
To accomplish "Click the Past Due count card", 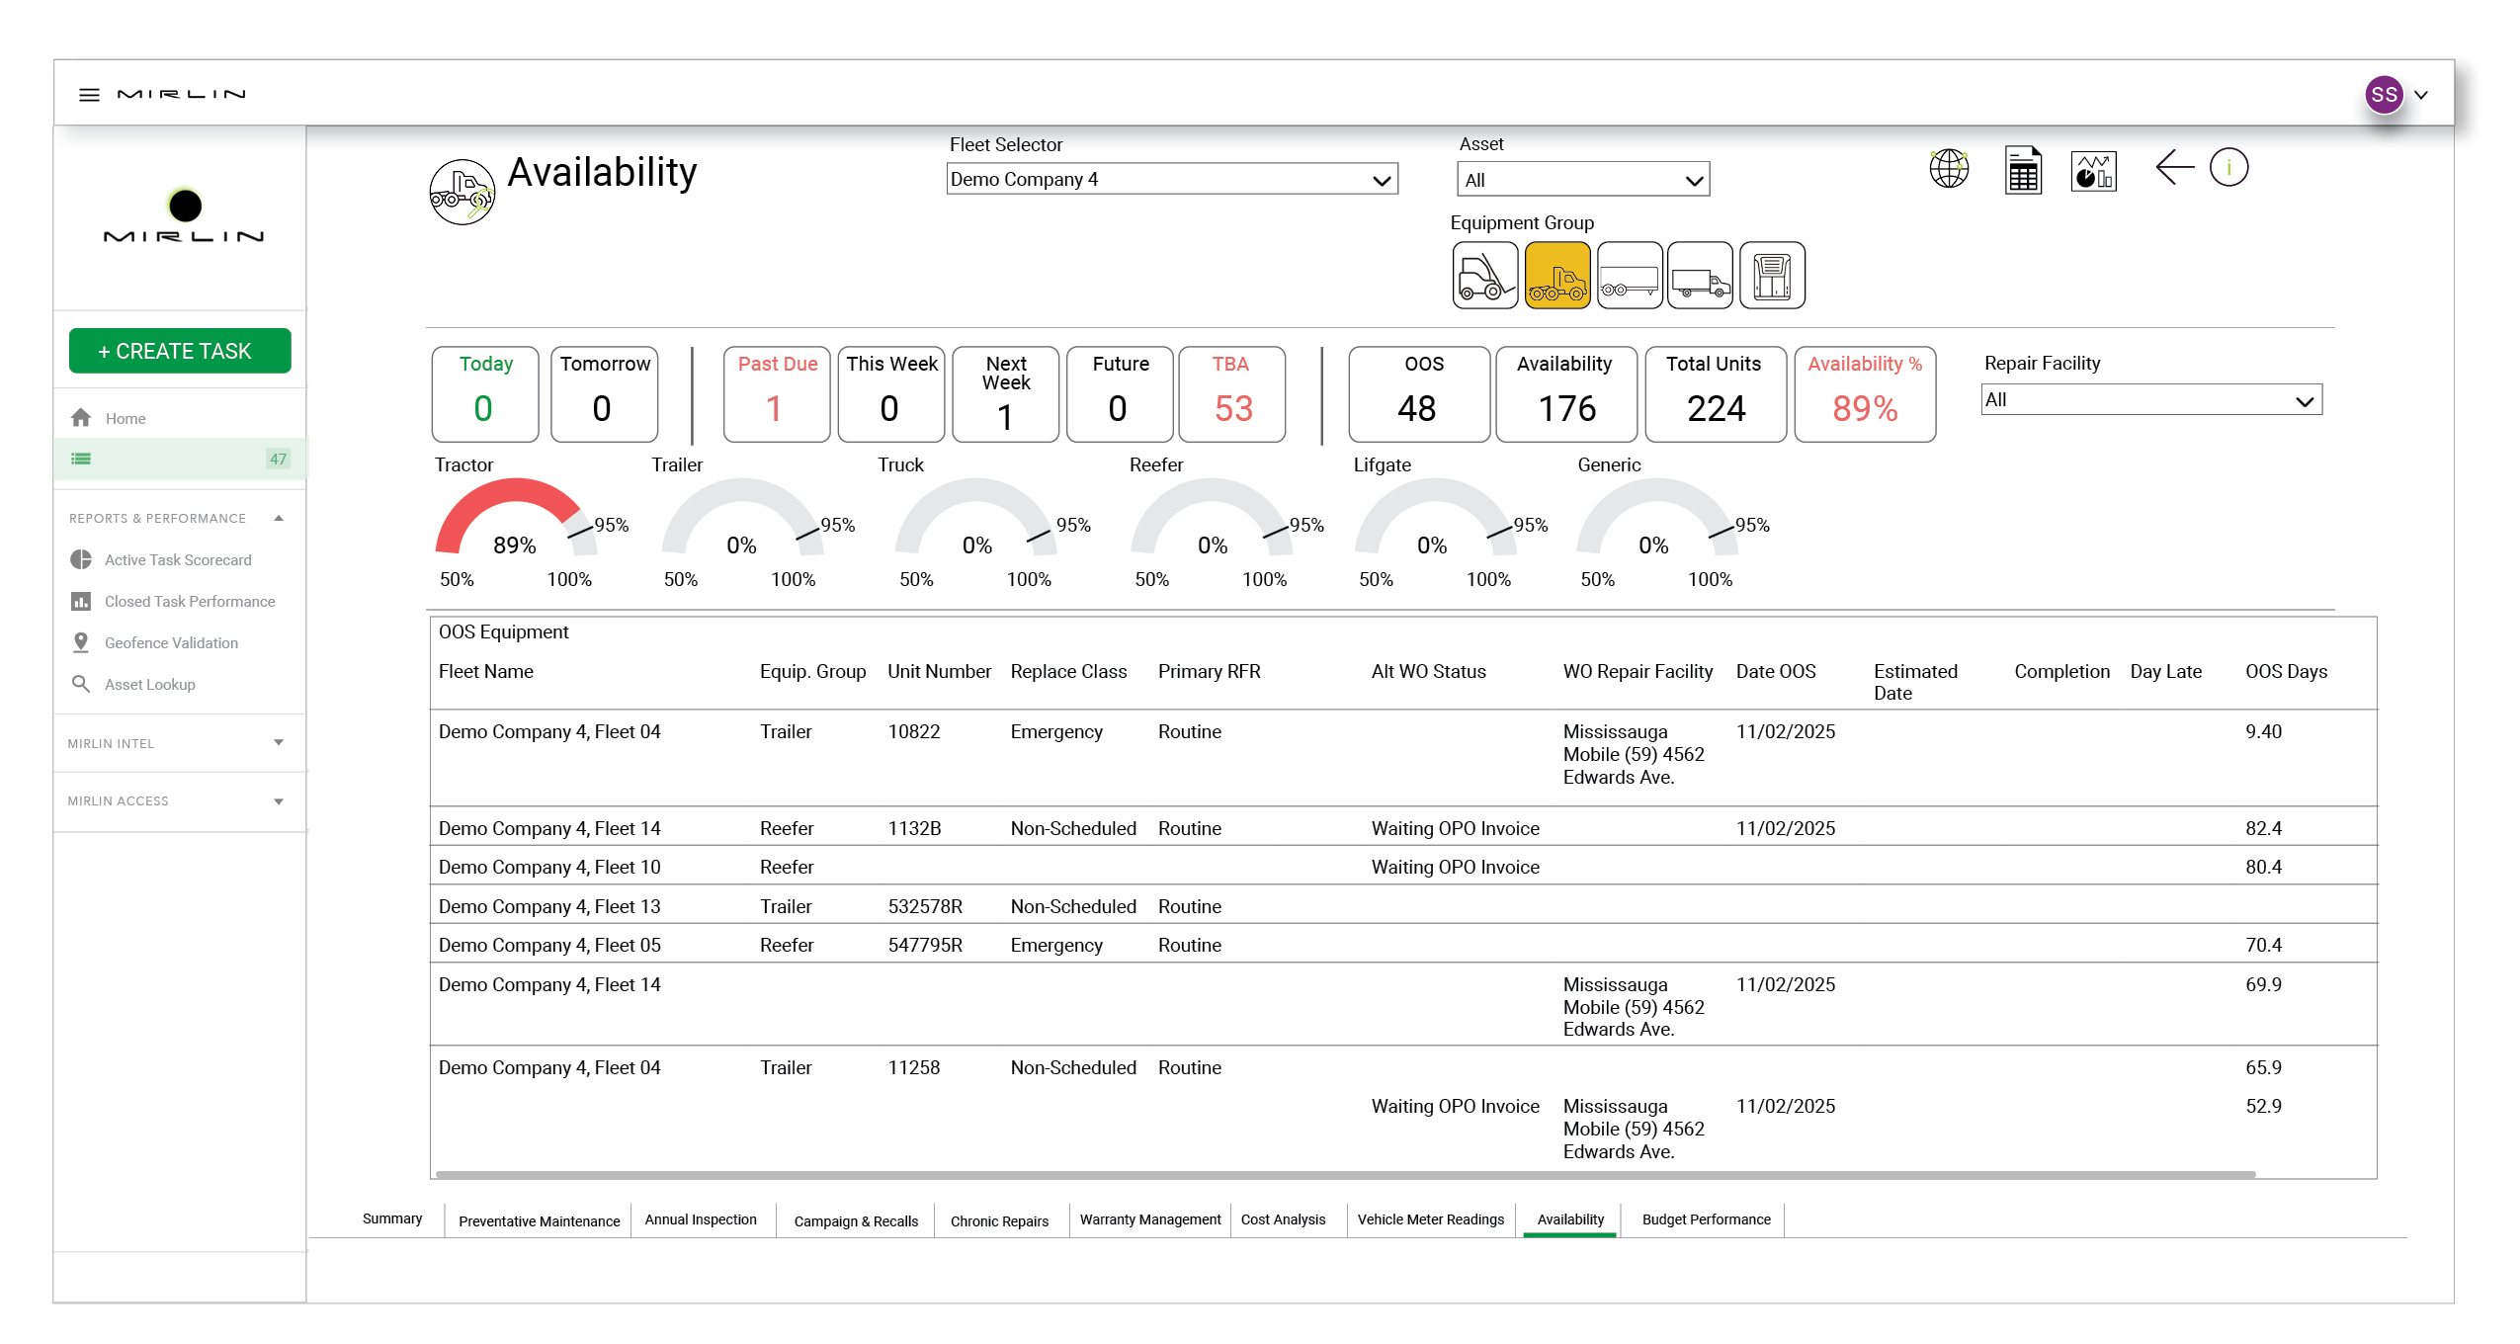I will coord(777,394).
